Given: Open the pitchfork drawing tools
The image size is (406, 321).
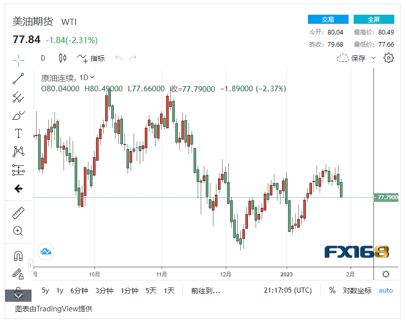Looking at the screenshot, I should (18, 97).
